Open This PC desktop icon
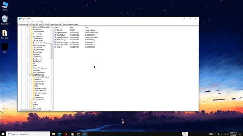 coord(5,6)
